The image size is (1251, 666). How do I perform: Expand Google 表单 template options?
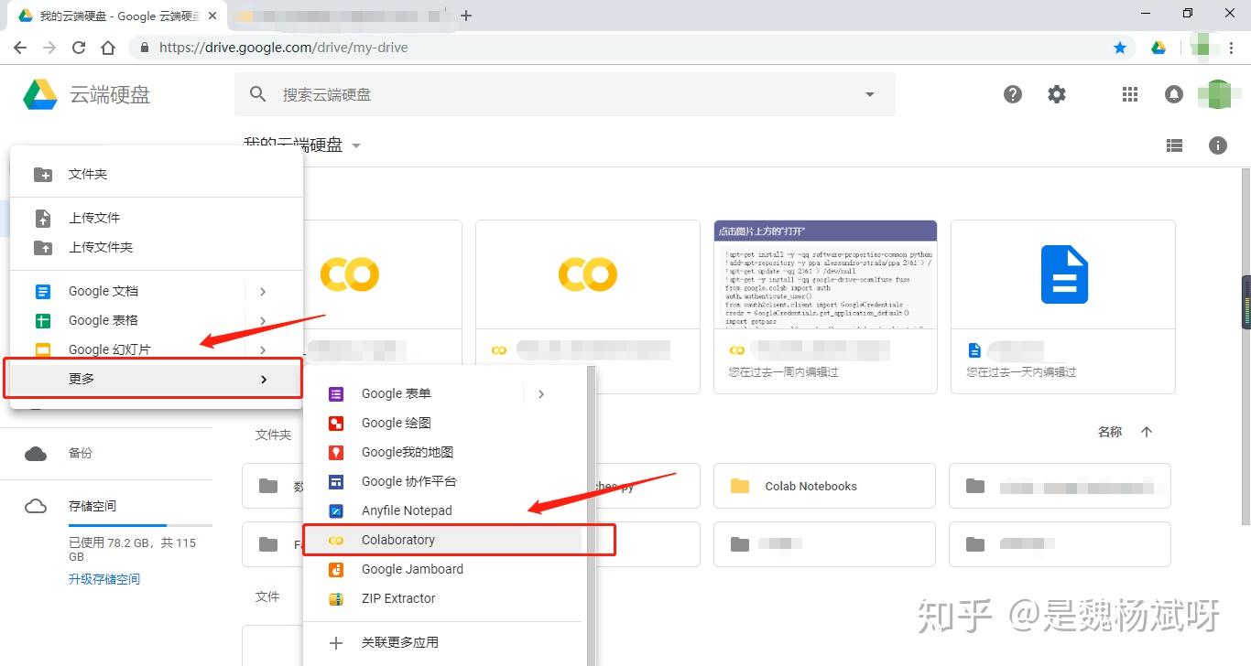coord(540,393)
